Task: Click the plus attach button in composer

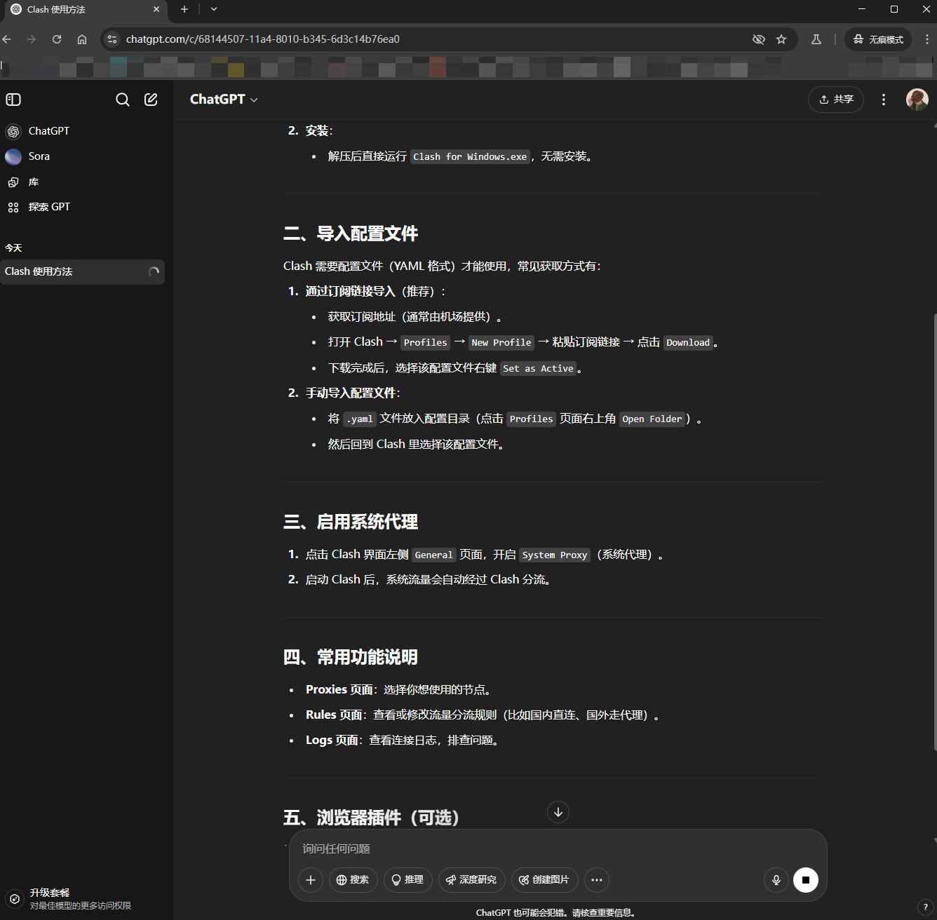Action: pyautogui.click(x=311, y=880)
